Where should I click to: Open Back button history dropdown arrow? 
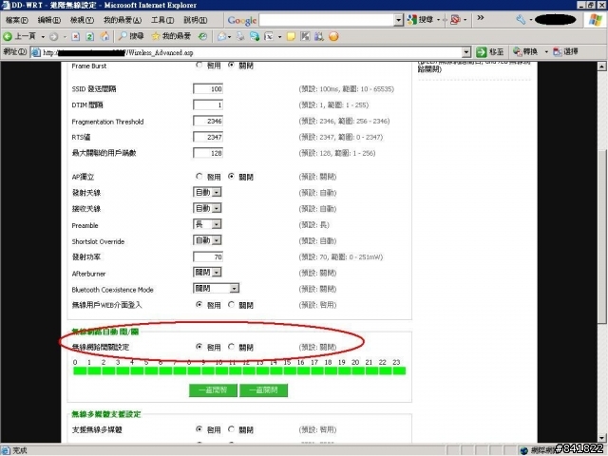pyautogui.click(x=43, y=37)
